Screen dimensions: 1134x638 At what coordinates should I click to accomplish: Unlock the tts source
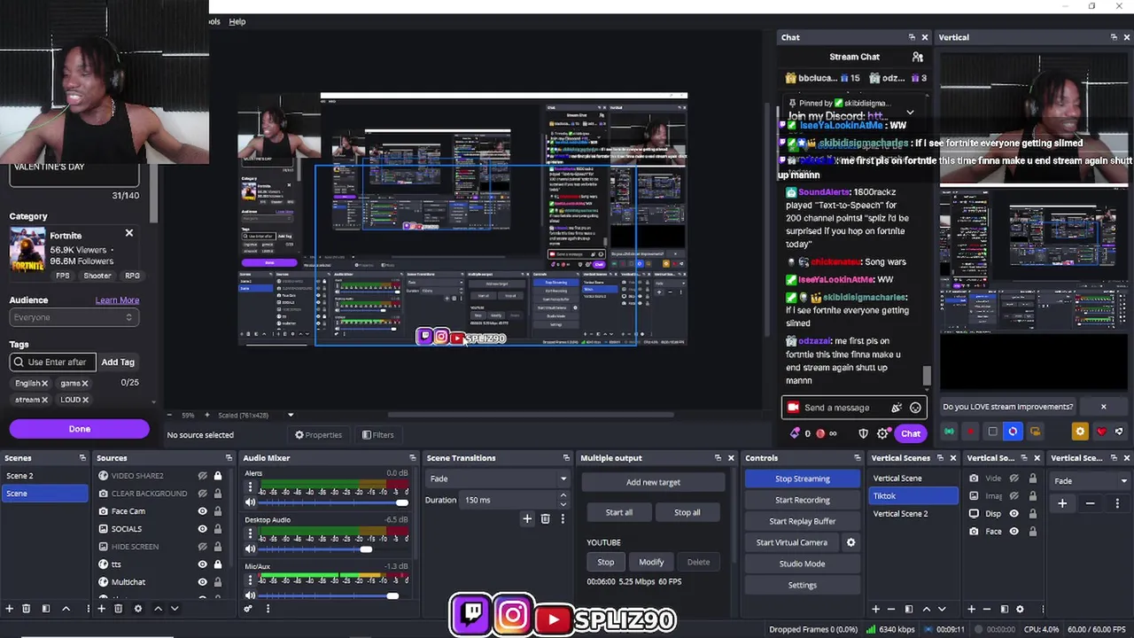(x=217, y=564)
